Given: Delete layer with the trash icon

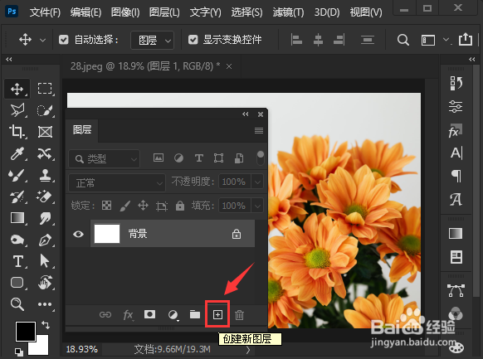Looking at the screenshot, I should pyautogui.click(x=239, y=315).
